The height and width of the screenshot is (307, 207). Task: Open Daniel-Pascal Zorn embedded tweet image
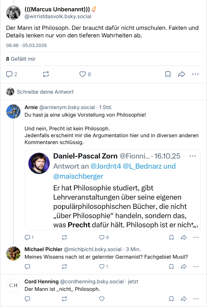click(x=112, y=190)
